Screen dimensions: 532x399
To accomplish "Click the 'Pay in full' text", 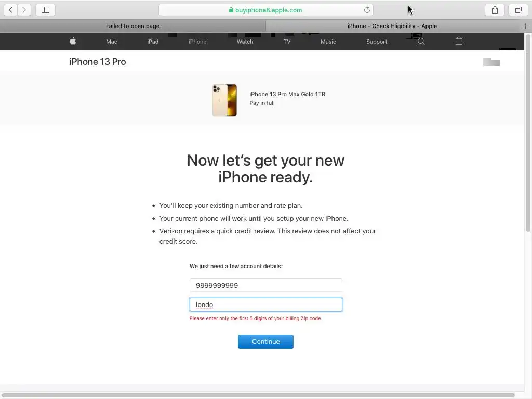I will [x=262, y=103].
